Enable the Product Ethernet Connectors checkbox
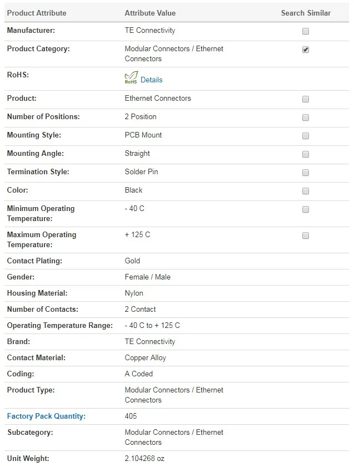The image size is (354, 466). [x=306, y=99]
